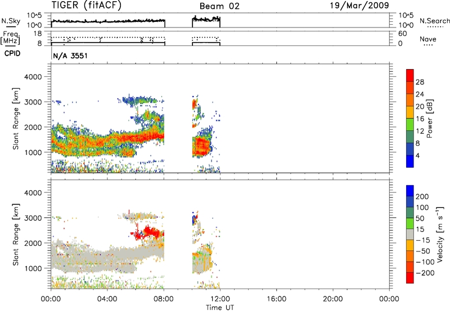
Task: Click the blue top of Velocity colorbar
Action: (410, 191)
